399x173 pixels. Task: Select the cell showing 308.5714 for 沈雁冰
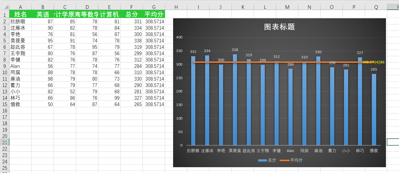pos(154,28)
